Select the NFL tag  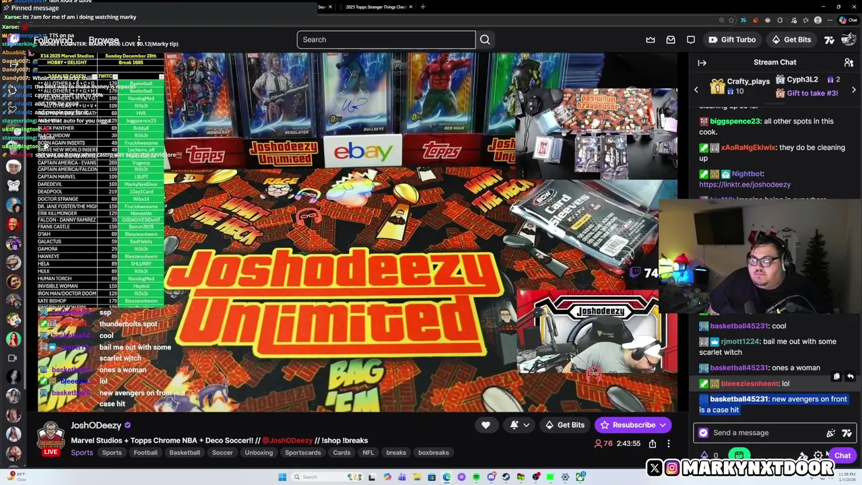[368, 453]
